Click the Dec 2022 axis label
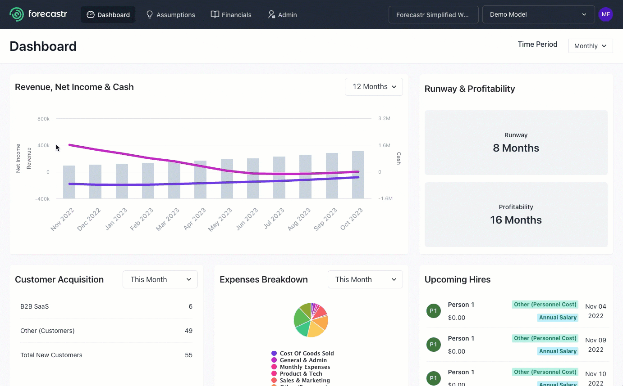Viewport: 623px width, 386px height. [x=89, y=220]
